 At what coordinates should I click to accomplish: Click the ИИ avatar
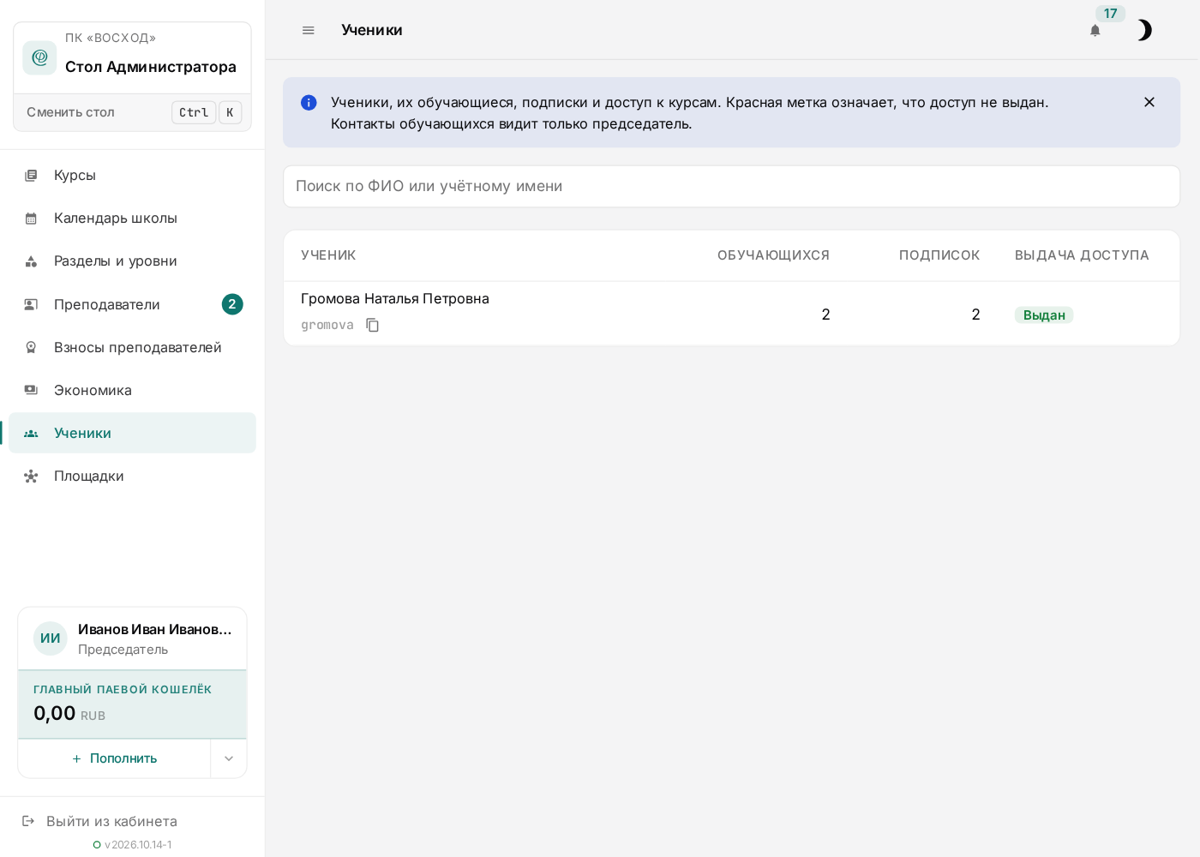51,638
